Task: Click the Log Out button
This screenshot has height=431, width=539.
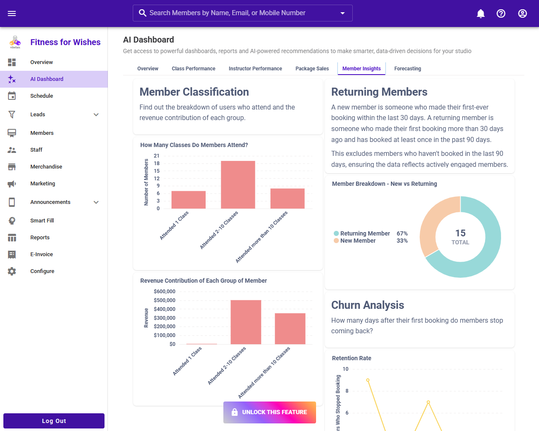Action: point(54,421)
